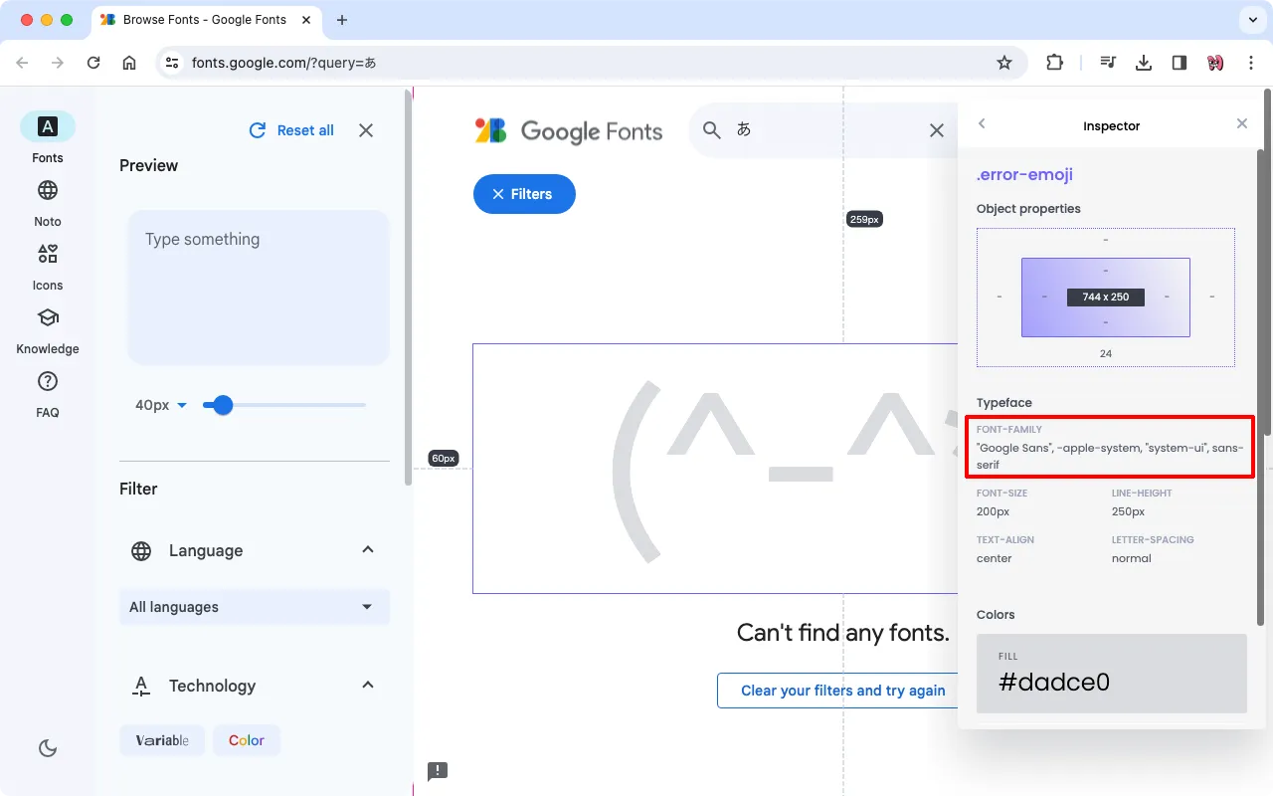Open the FAQ page icon
The image size is (1273, 796).
click(47, 393)
